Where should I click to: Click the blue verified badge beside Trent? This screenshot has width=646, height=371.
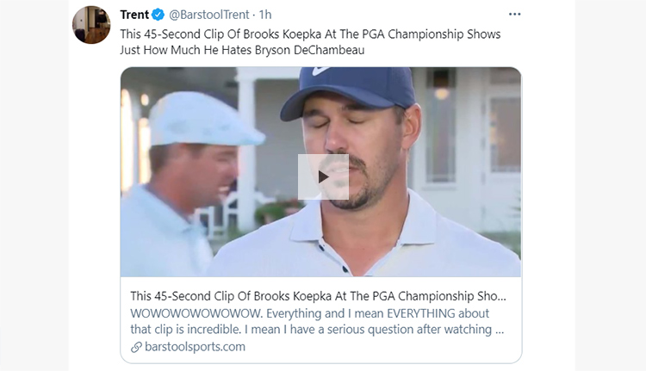[158, 15]
